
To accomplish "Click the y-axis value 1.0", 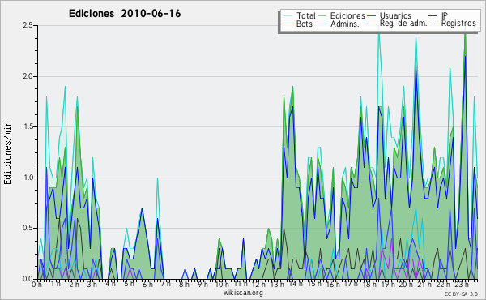I will coord(28,178).
